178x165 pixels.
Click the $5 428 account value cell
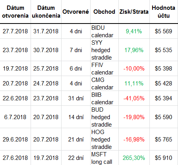[x=163, y=83]
